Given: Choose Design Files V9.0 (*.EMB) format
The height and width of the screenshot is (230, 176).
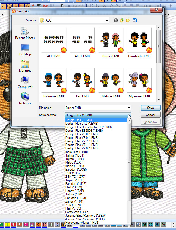Looking at the screenshot, I should point(96,134).
